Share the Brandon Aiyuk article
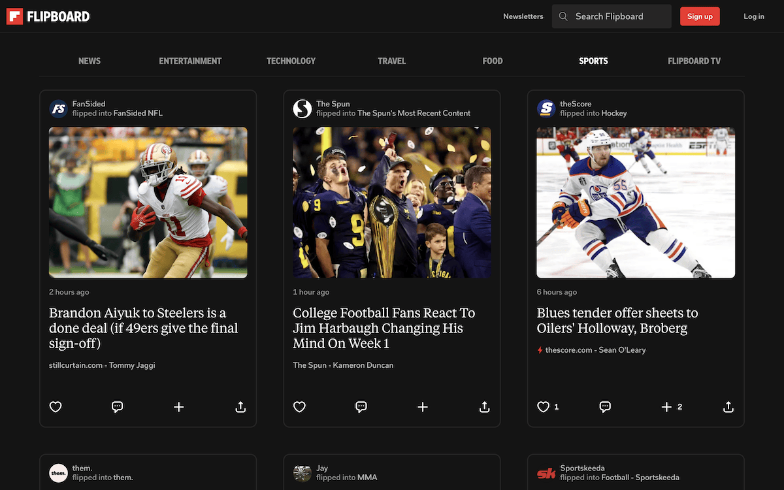 tap(240, 407)
